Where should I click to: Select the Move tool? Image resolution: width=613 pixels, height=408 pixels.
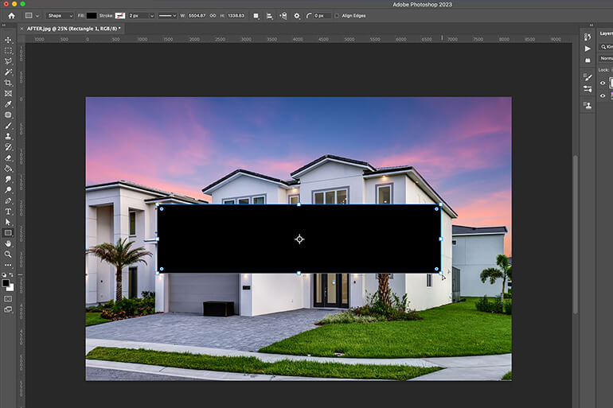(8, 40)
